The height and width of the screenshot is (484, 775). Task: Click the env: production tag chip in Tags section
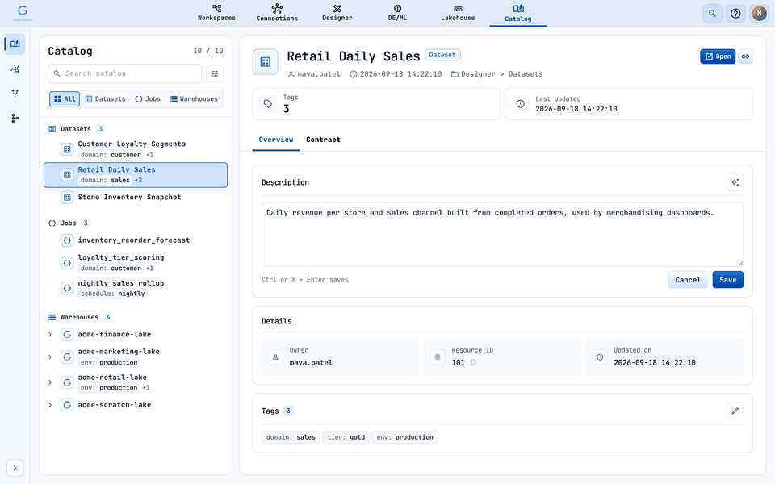[x=404, y=437]
